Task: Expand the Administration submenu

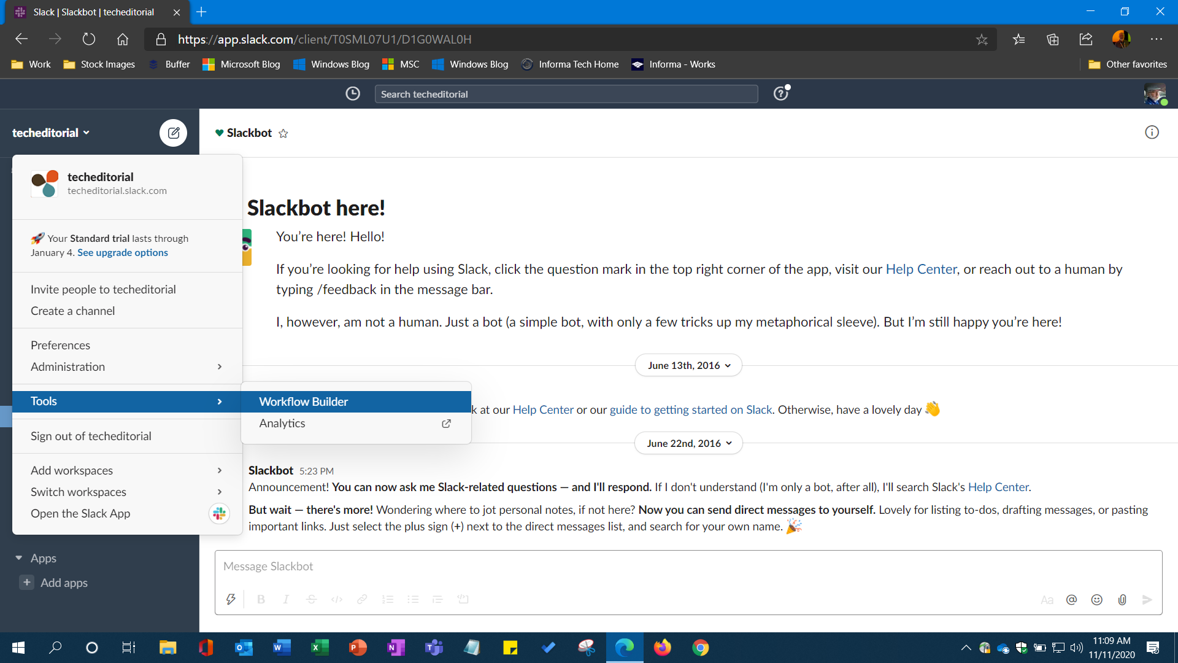Action: point(67,366)
